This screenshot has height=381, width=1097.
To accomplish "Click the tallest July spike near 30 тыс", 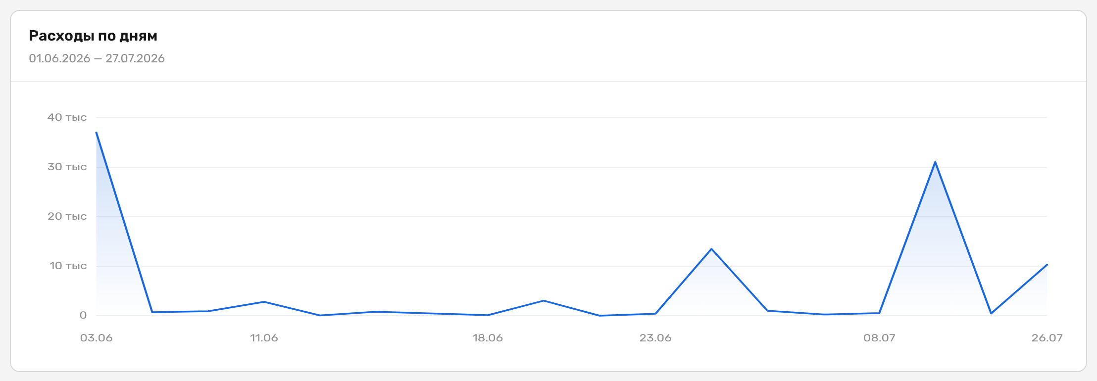I will pyautogui.click(x=935, y=162).
